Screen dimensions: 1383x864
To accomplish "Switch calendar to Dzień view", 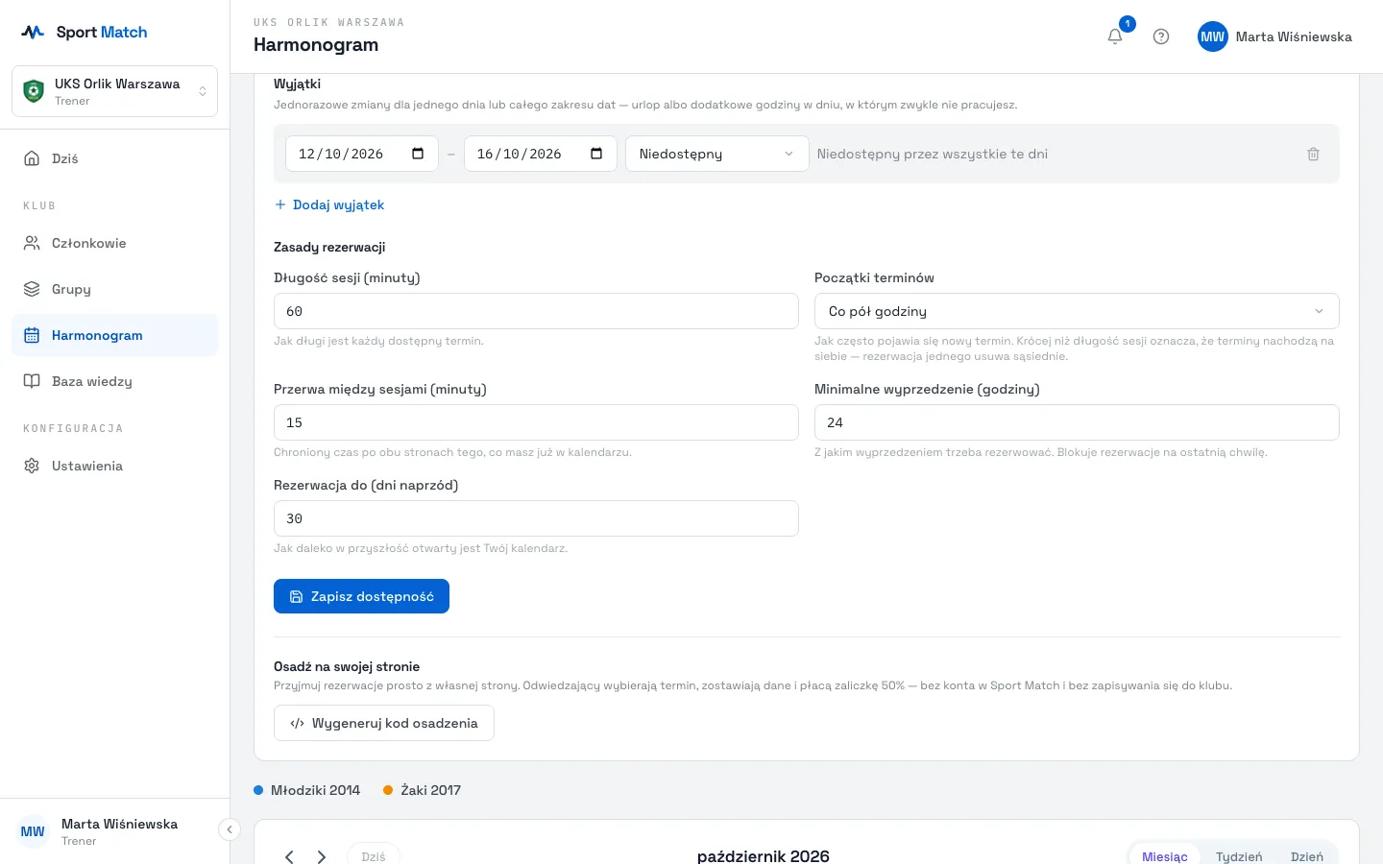I will [1306, 856].
